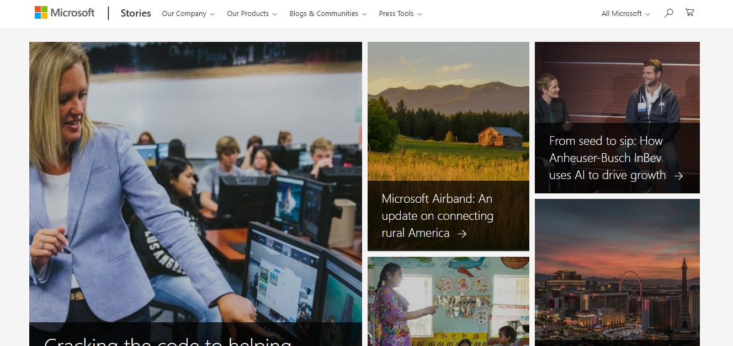Open the search magnifier icon

(668, 13)
